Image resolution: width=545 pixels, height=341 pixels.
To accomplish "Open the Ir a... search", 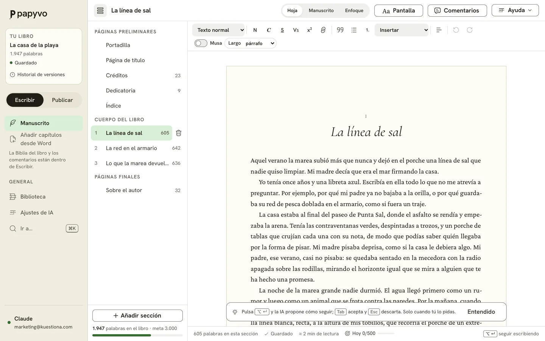I will coord(44,228).
